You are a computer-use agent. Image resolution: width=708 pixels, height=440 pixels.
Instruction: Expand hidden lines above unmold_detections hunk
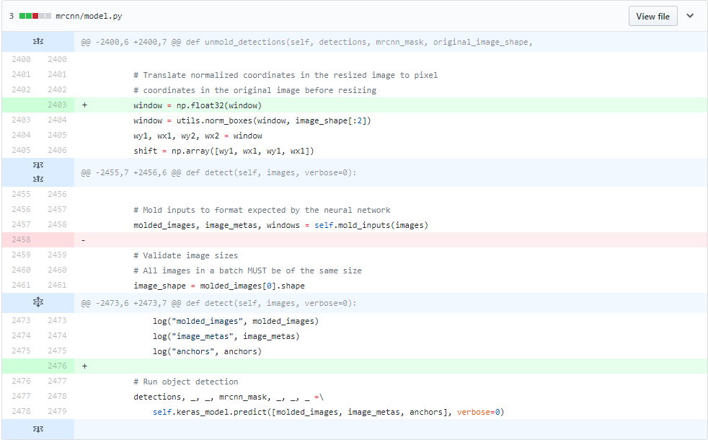pos(38,42)
